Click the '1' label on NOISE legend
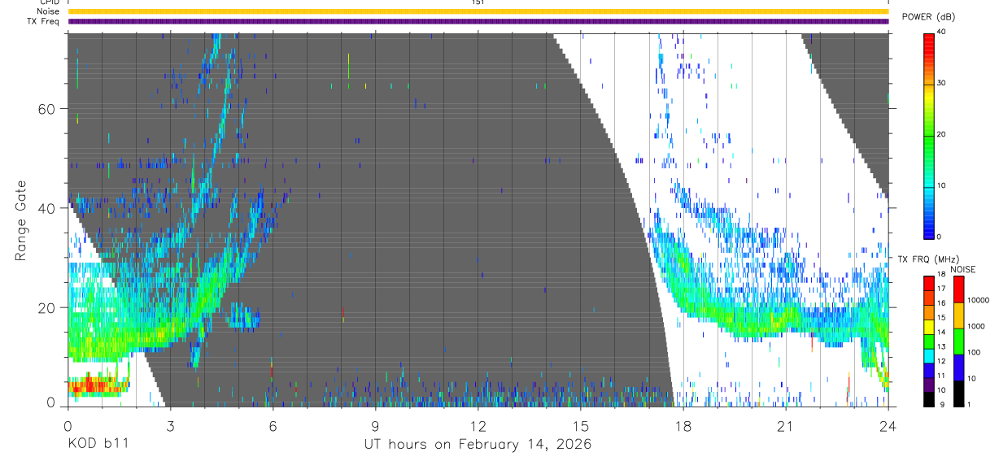The width and height of the screenshot is (999, 461). coord(970,405)
